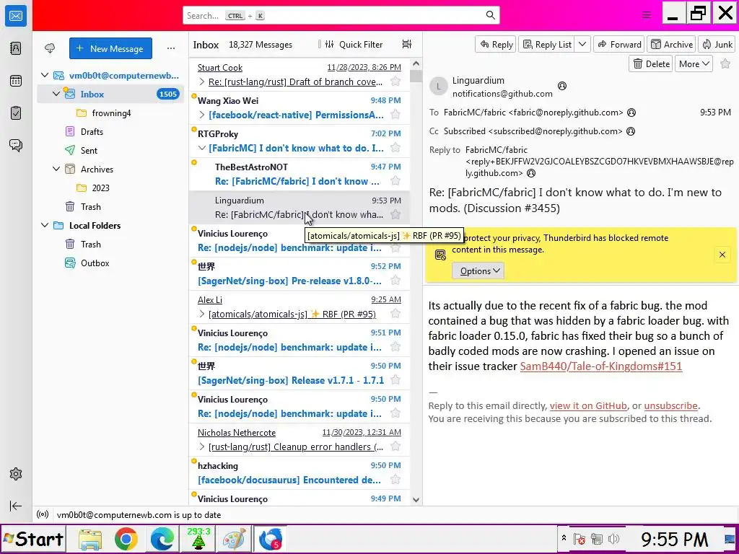Collapse the Inbox folder
Viewport: 739px width, 554px height.
[x=56, y=94]
